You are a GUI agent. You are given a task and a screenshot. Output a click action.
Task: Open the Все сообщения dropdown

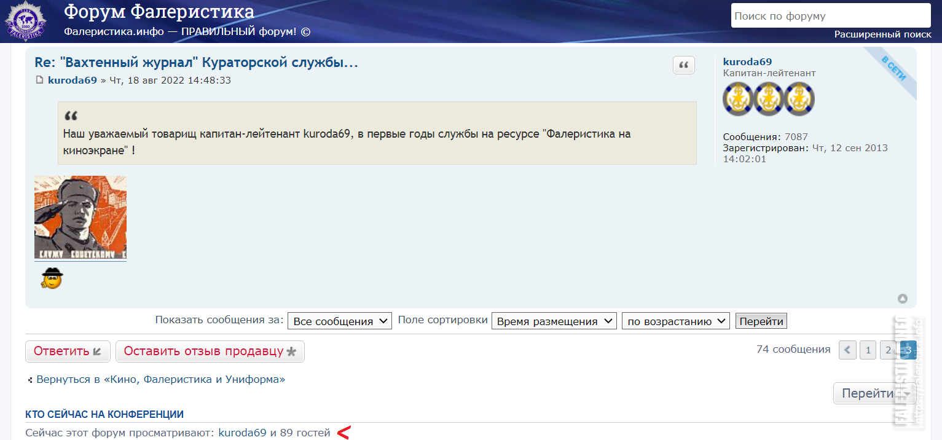tap(339, 320)
